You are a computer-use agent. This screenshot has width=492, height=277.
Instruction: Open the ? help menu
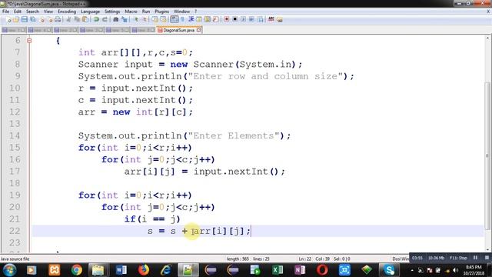(195, 12)
